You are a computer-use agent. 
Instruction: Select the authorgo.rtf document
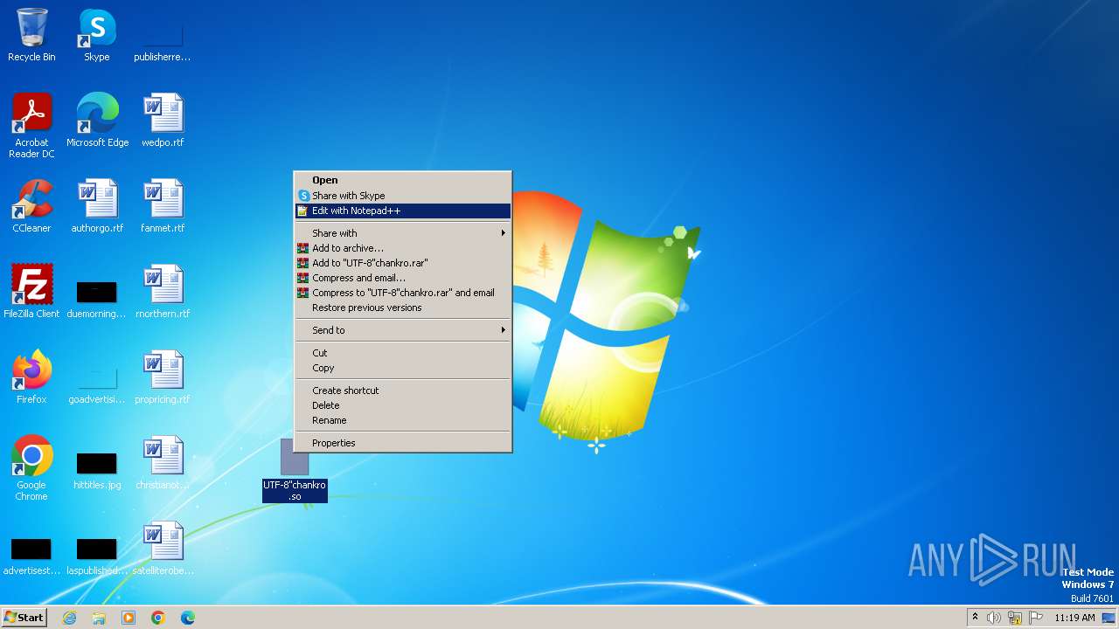[97, 206]
